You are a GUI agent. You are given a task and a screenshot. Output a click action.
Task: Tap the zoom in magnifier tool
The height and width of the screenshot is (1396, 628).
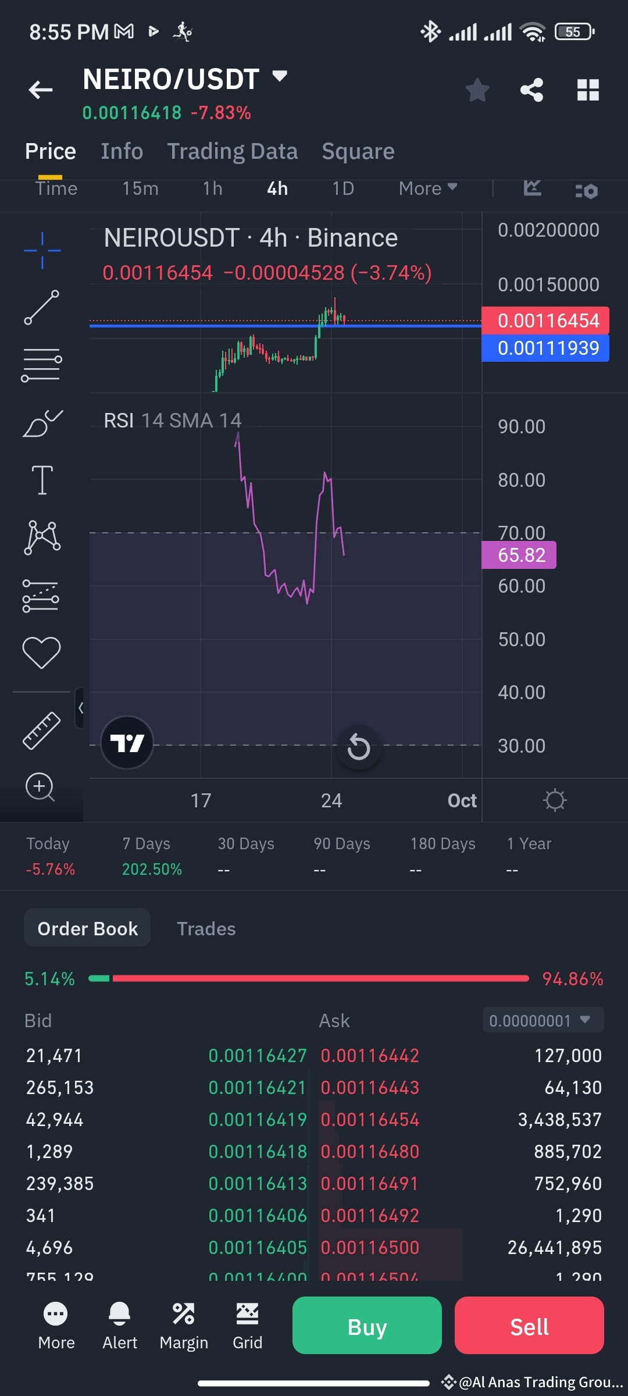click(40, 787)
